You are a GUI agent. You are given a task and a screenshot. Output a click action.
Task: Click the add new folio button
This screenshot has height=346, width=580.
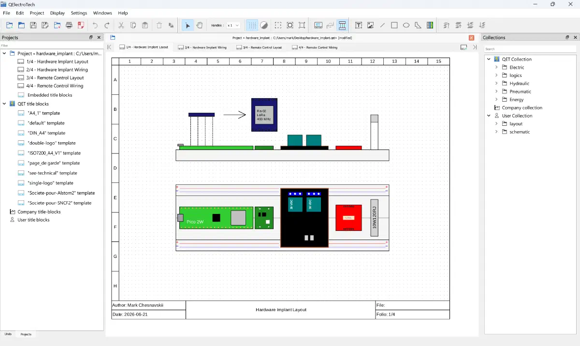(464, 47)
